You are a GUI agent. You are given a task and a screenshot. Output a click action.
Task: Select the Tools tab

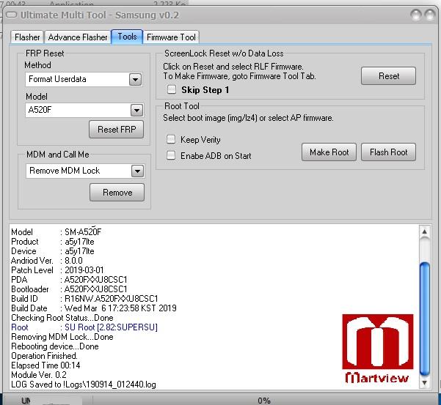point(127,37)
